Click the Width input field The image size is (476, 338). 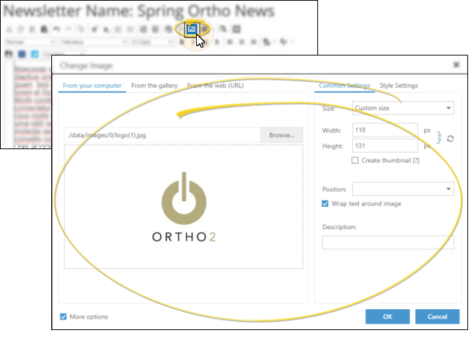click(x=384, y=130)
